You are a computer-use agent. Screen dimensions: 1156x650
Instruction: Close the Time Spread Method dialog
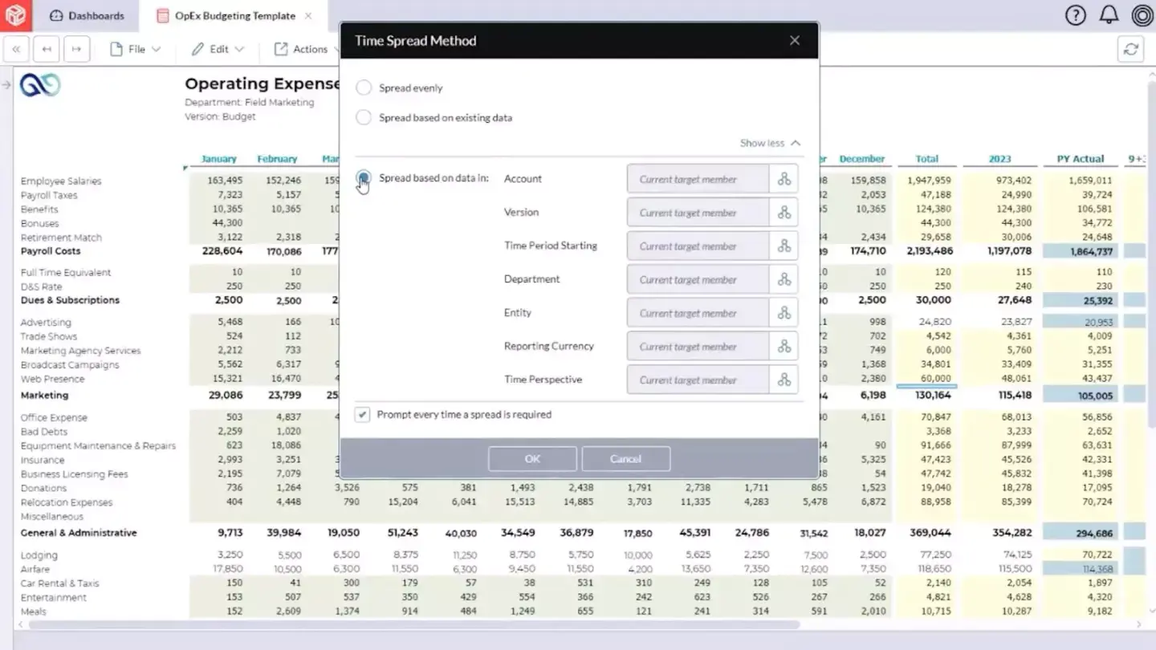click(795, 40)
